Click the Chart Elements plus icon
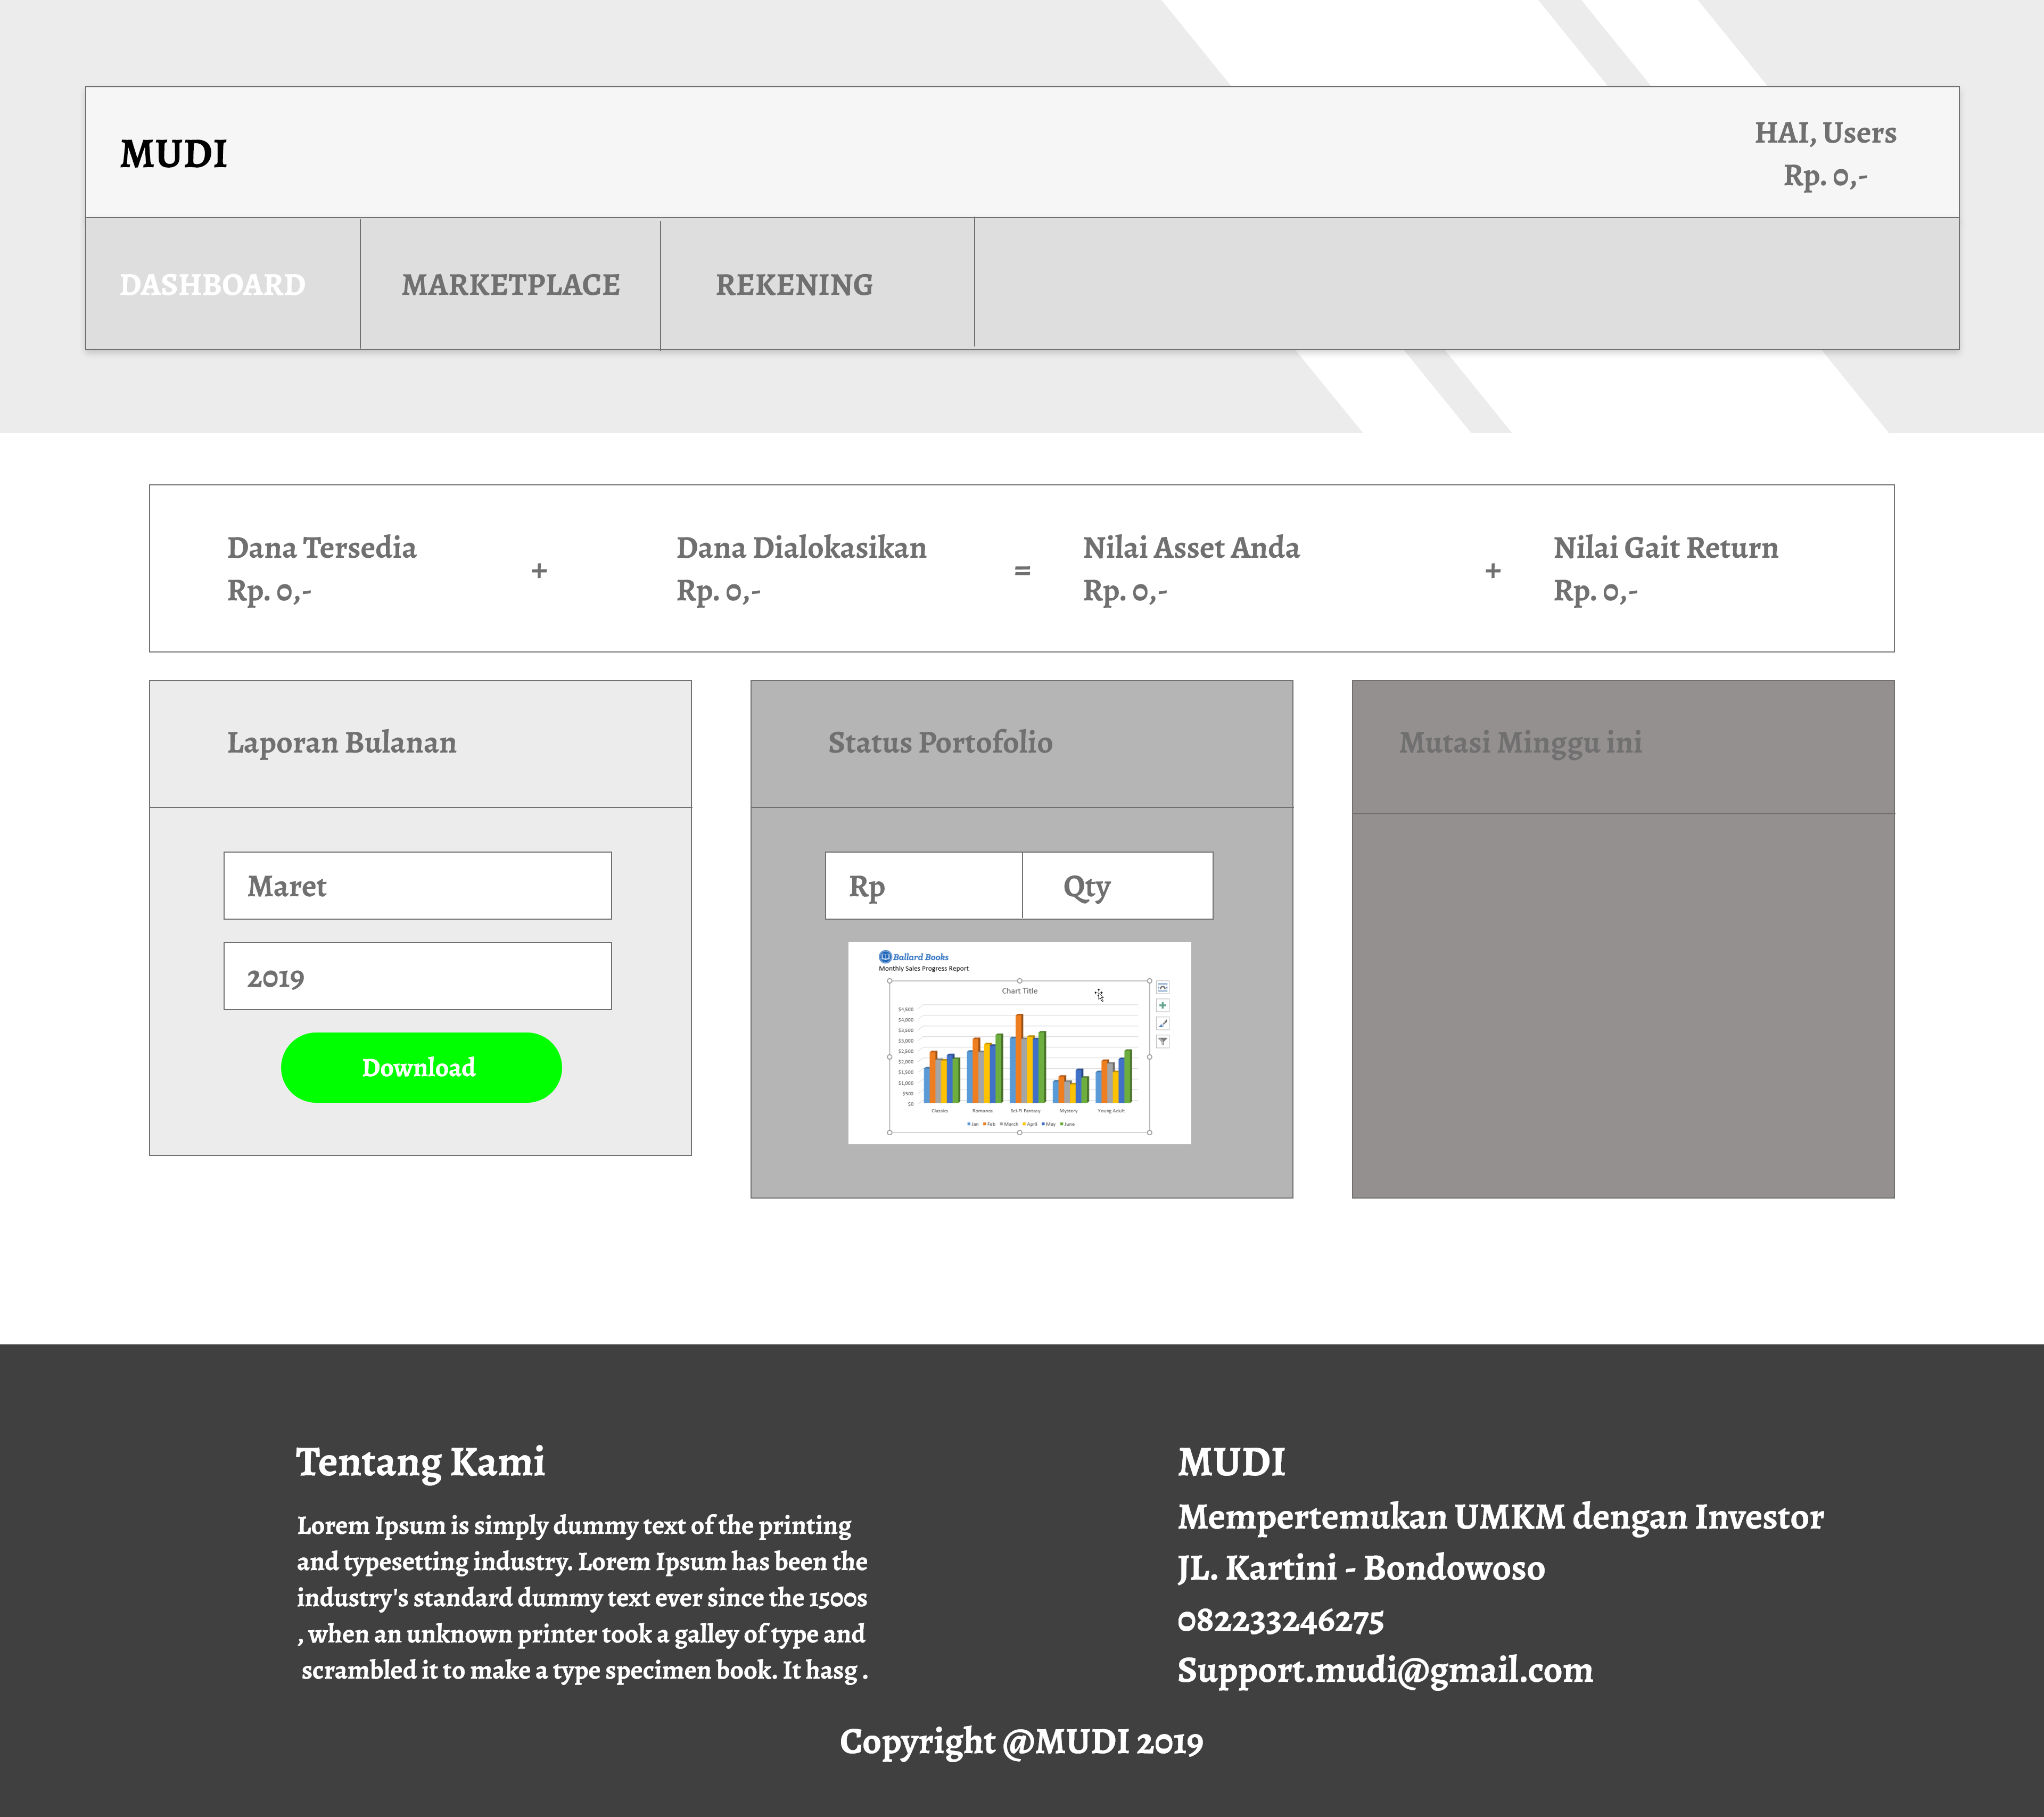 click(1162, 1005)
